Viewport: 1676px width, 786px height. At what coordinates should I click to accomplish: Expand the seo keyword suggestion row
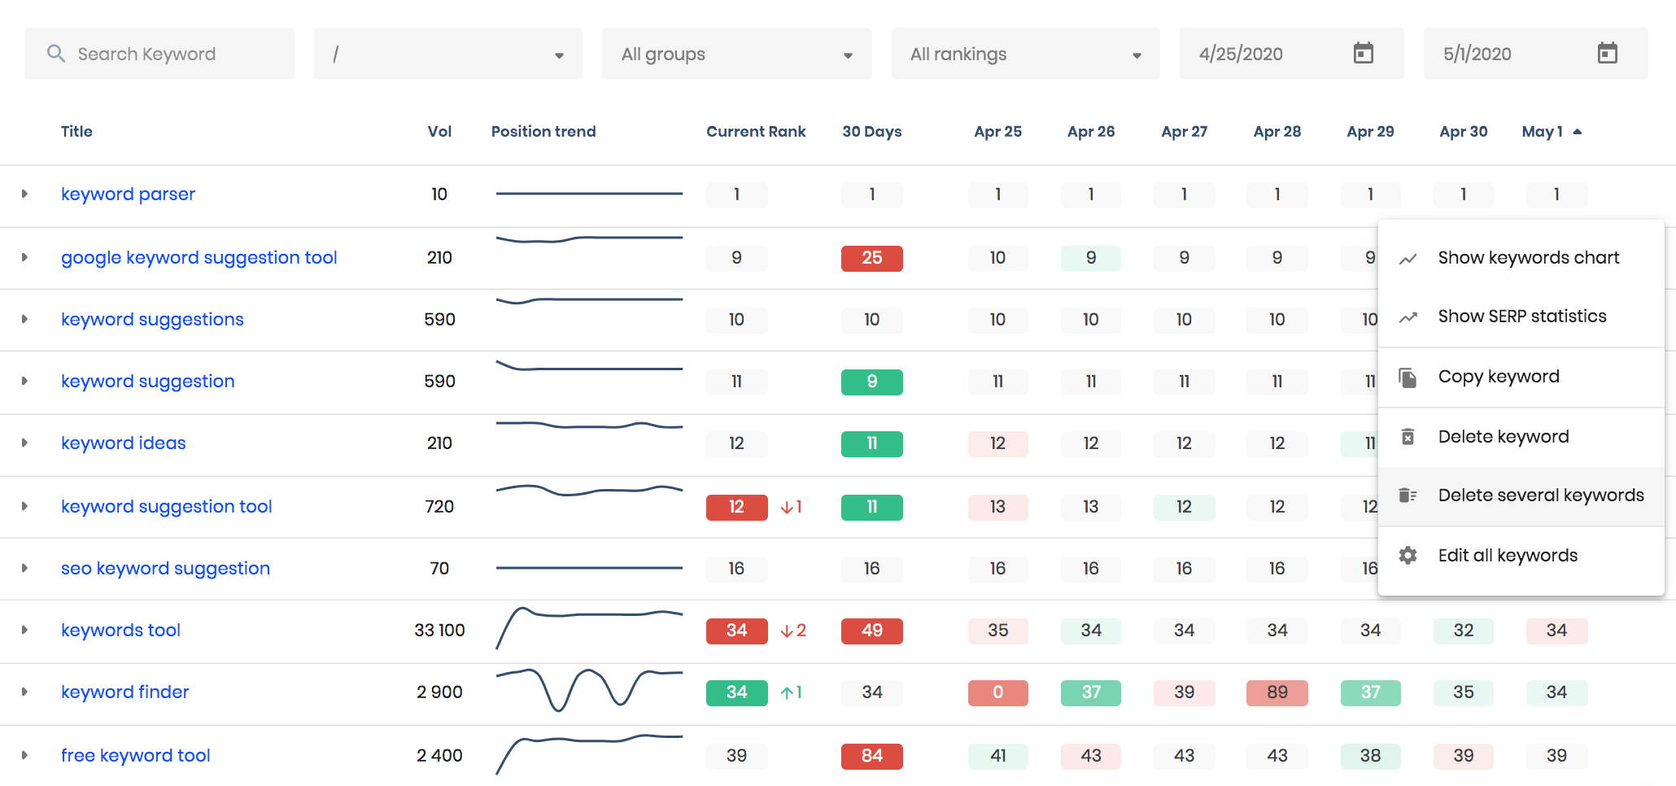click(x=24, y=568)
